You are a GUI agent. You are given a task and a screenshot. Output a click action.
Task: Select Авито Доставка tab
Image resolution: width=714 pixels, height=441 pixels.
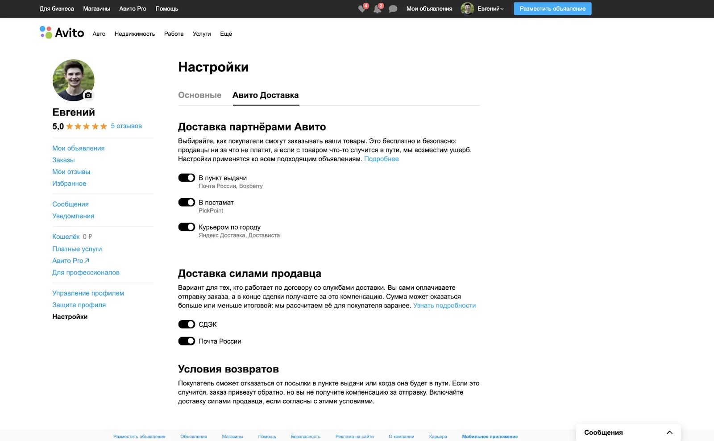pyautogui.click(x=266, y=95)
